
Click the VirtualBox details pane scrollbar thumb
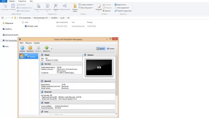pyautogui.click(x=117, y=75)
